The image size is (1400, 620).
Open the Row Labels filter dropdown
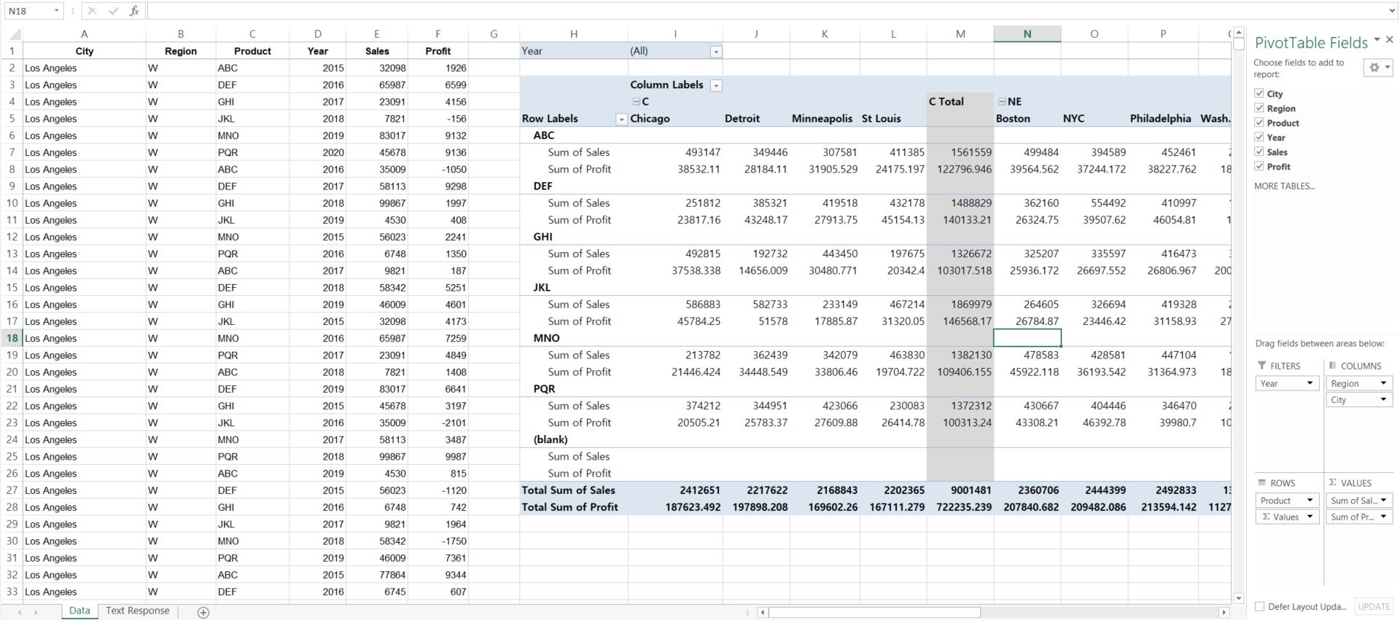coord(621,119)
